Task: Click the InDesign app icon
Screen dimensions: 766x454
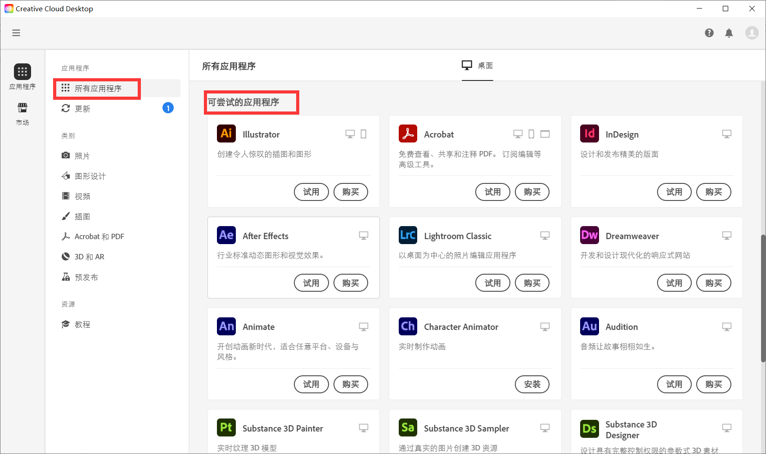Action: point(589,134)
